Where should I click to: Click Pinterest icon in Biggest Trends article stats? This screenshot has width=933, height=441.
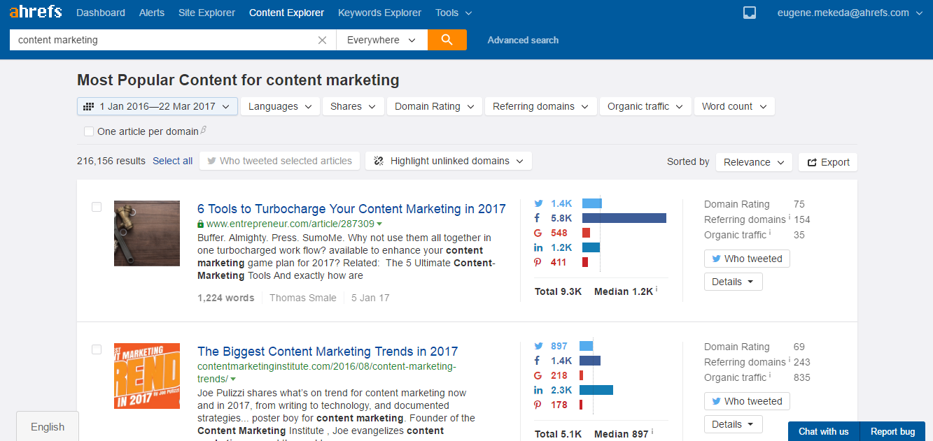[x=538, y=405]
